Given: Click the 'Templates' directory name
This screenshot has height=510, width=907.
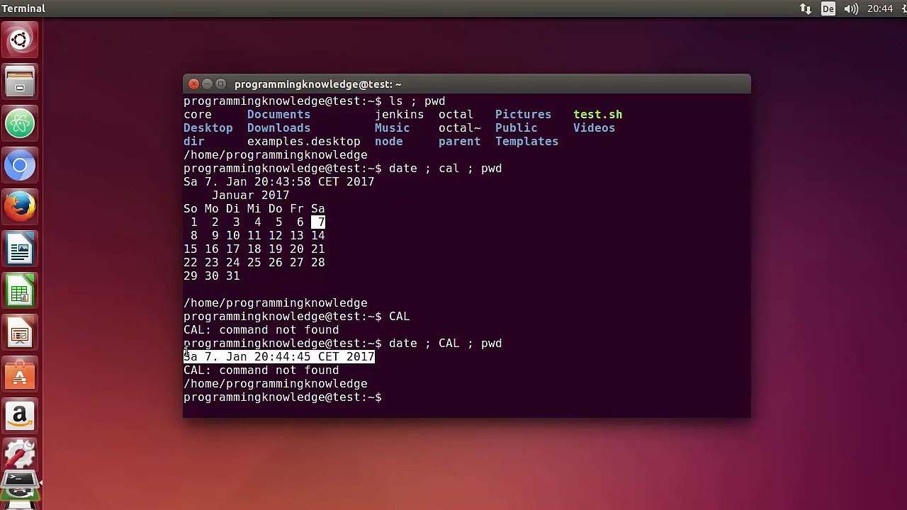Looking at the screenshot, I should tap(526, 141).
